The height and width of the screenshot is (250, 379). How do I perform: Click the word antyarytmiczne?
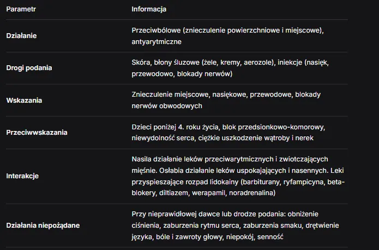[157, 42]
